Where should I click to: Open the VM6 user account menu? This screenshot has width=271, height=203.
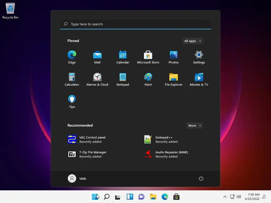(x=77, y=178)
